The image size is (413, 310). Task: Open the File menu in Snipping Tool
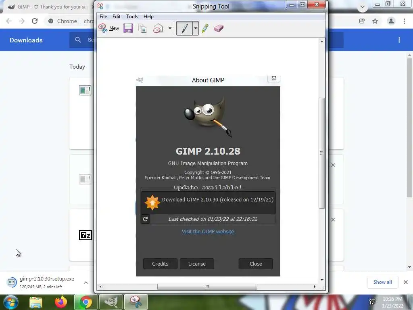point(103,16)
